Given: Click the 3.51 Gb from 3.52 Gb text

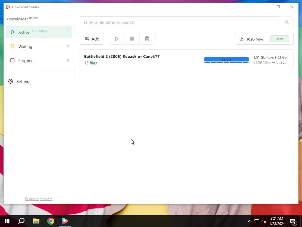Looking at the screenshot, I should pos(270,58).
